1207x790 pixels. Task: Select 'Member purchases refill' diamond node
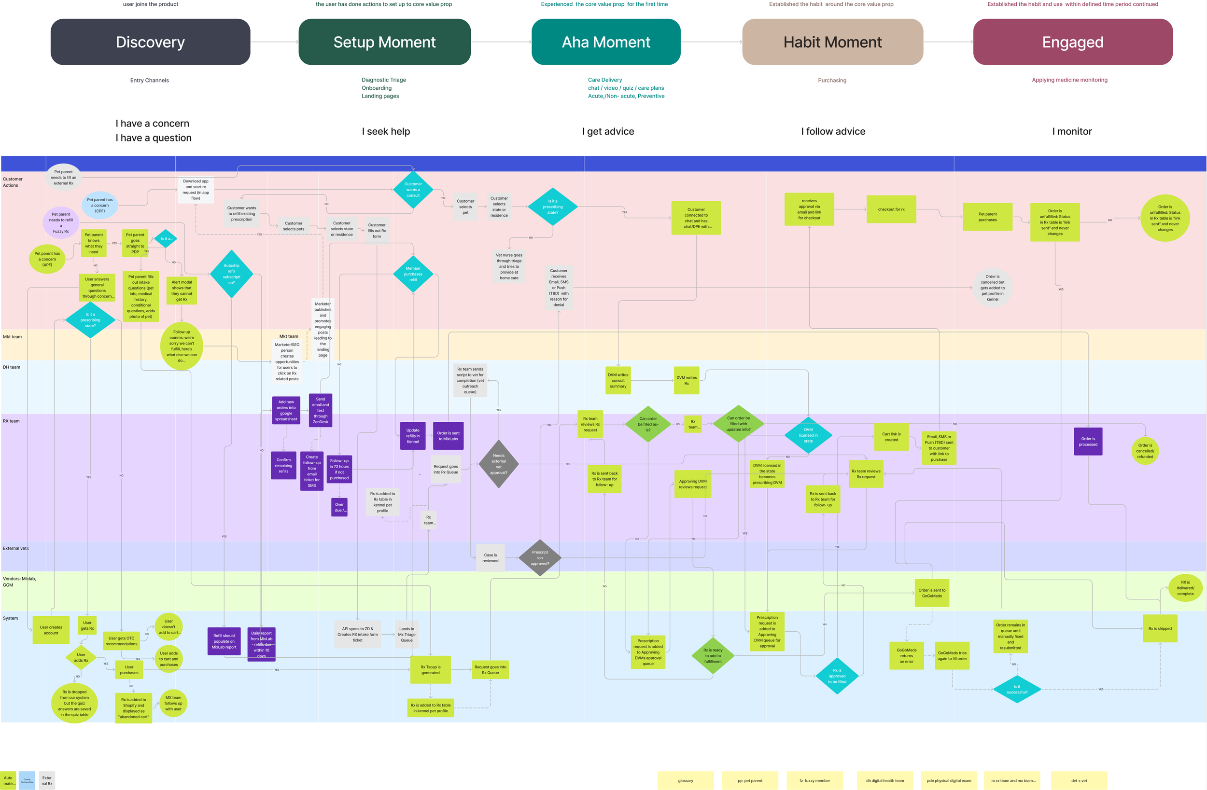[x=413, y=274]
